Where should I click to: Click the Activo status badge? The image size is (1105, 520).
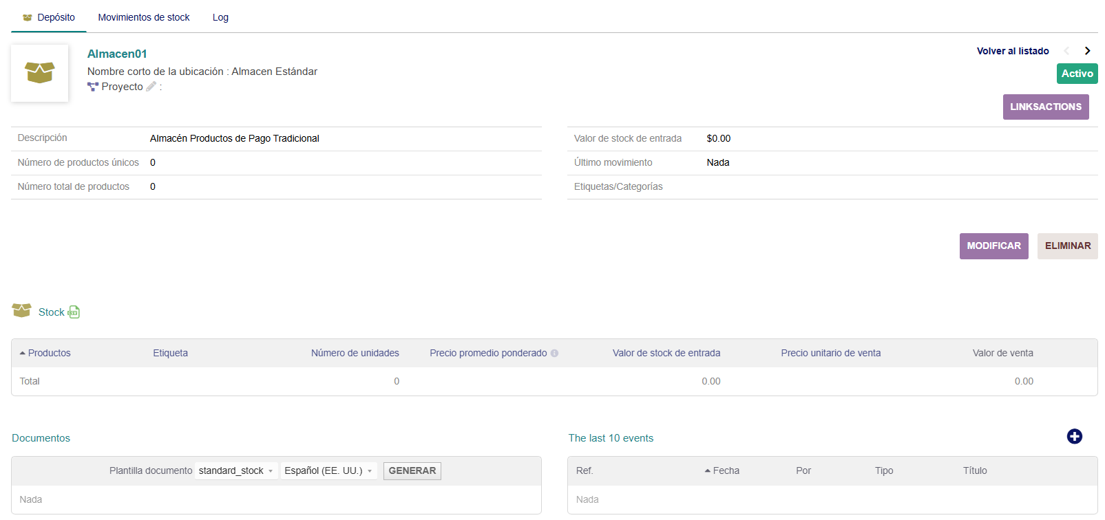point(1077,74)
